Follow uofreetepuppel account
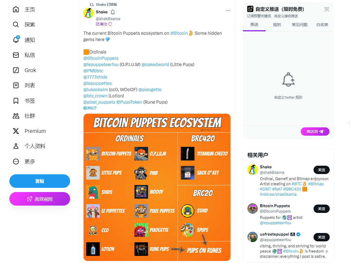Image resolution: width=350 pixels, height=263 pixels. pyautogui.click(x=321, y=237)
